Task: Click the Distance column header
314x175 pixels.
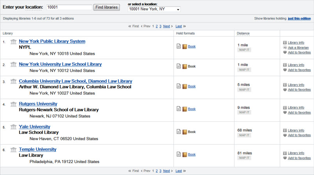Action: 243,33
